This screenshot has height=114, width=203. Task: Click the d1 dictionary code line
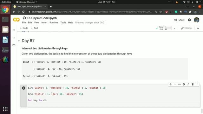[67, 88]
